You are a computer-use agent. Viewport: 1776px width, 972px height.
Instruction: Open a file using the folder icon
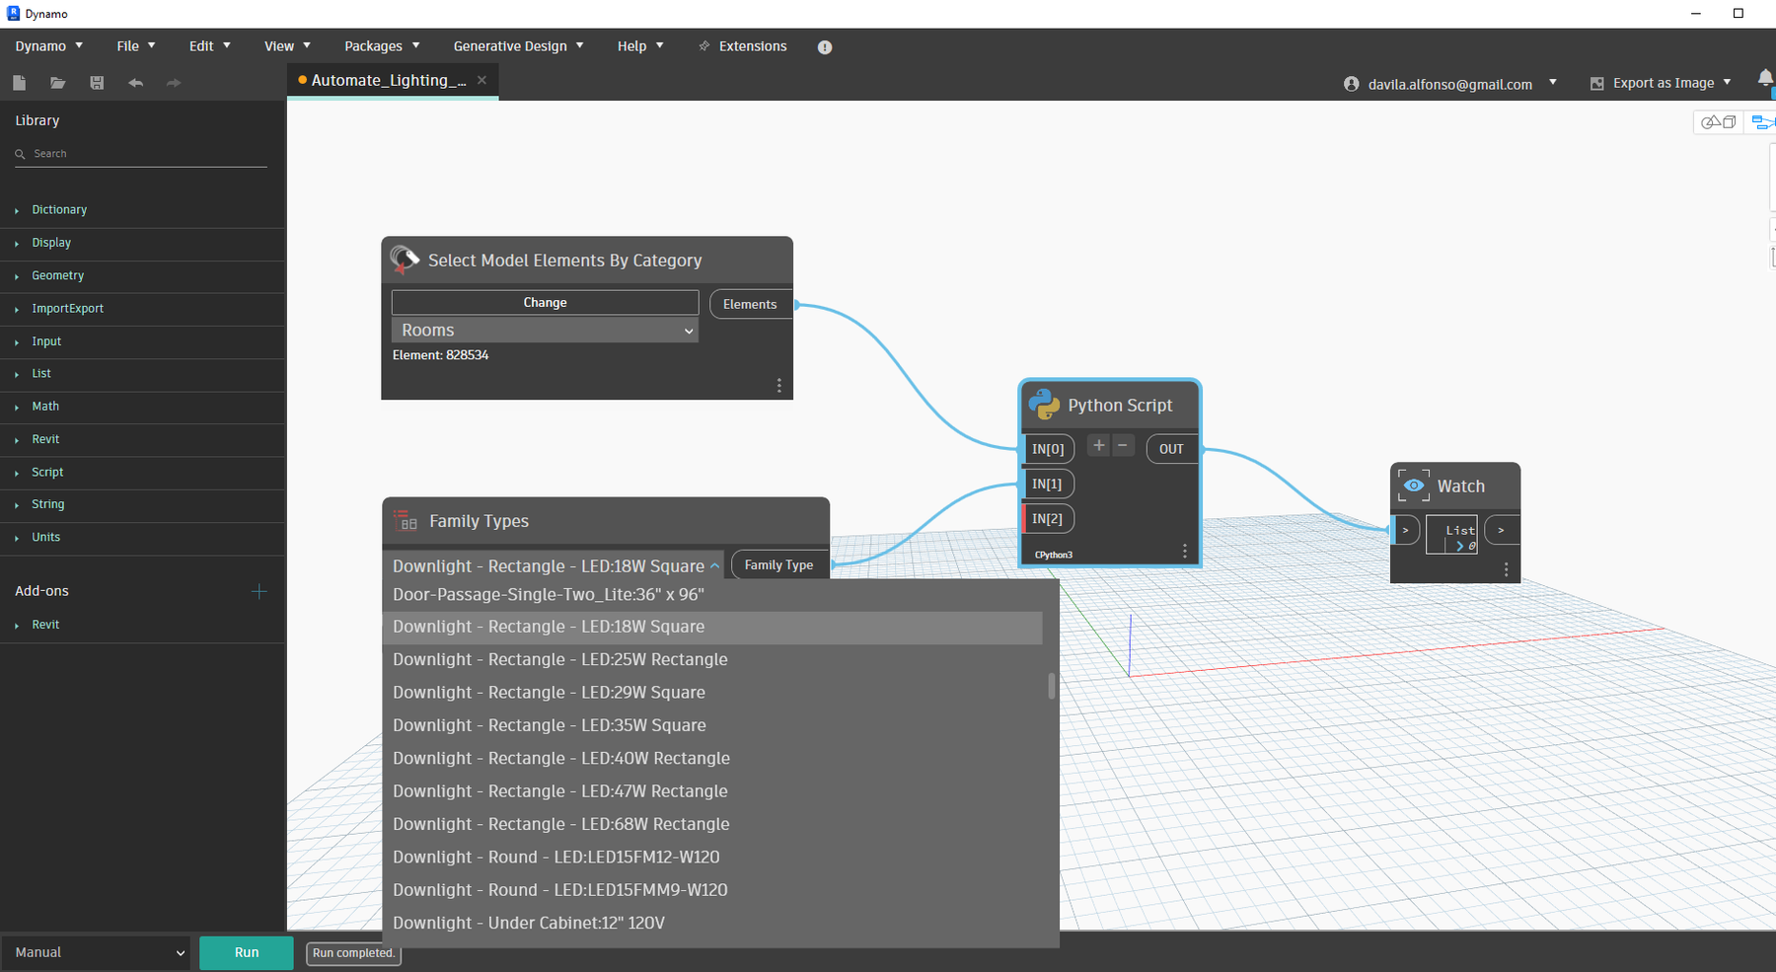57,83
